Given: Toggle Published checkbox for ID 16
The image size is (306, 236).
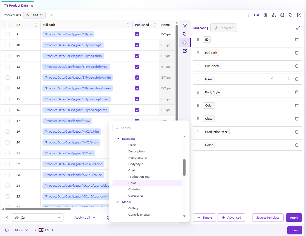Looking at the screenshot, I should (x=137, y=110).
